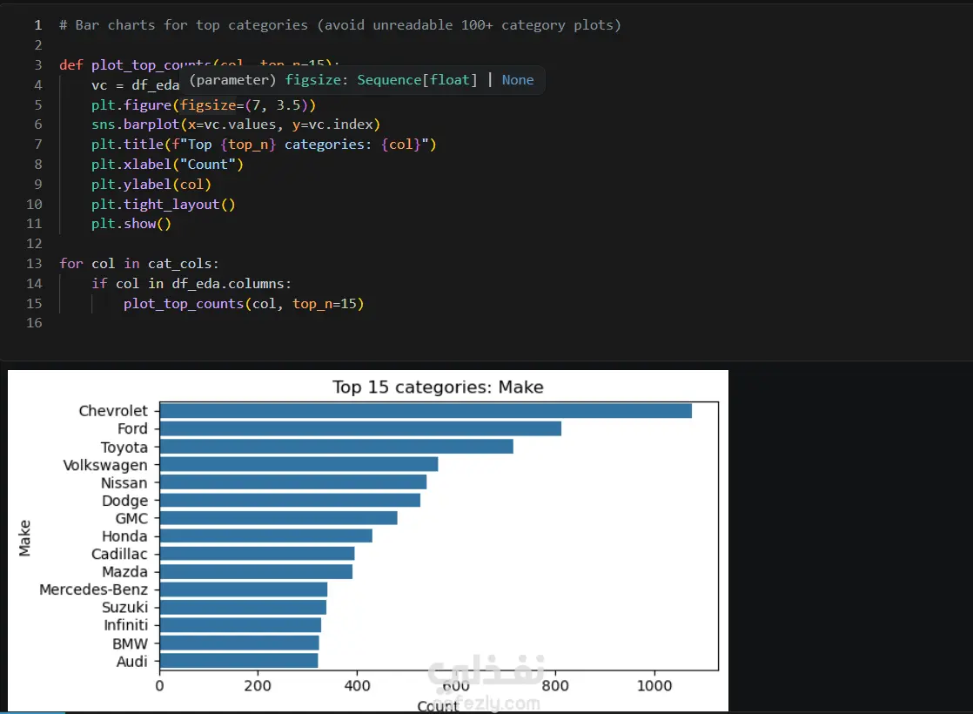Click the x-axis tick label '800'
This screenshot has height=714, width=973.
coord(554,686)
